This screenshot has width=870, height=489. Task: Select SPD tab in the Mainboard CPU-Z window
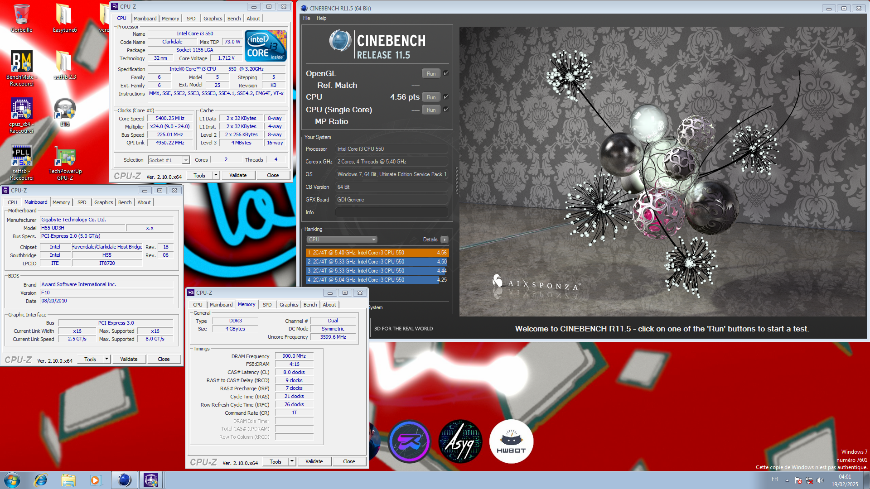(82, 202)
